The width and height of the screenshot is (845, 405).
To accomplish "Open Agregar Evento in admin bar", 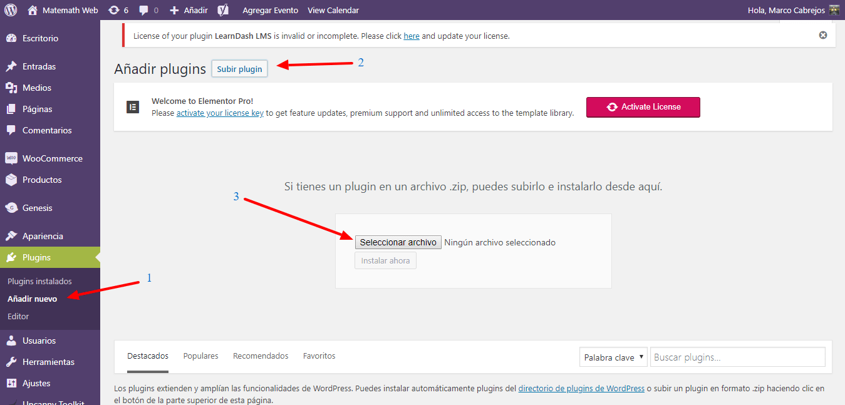I will point(270,10).
